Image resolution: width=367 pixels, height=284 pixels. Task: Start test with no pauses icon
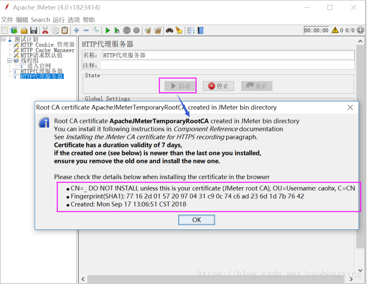[117, 30]
